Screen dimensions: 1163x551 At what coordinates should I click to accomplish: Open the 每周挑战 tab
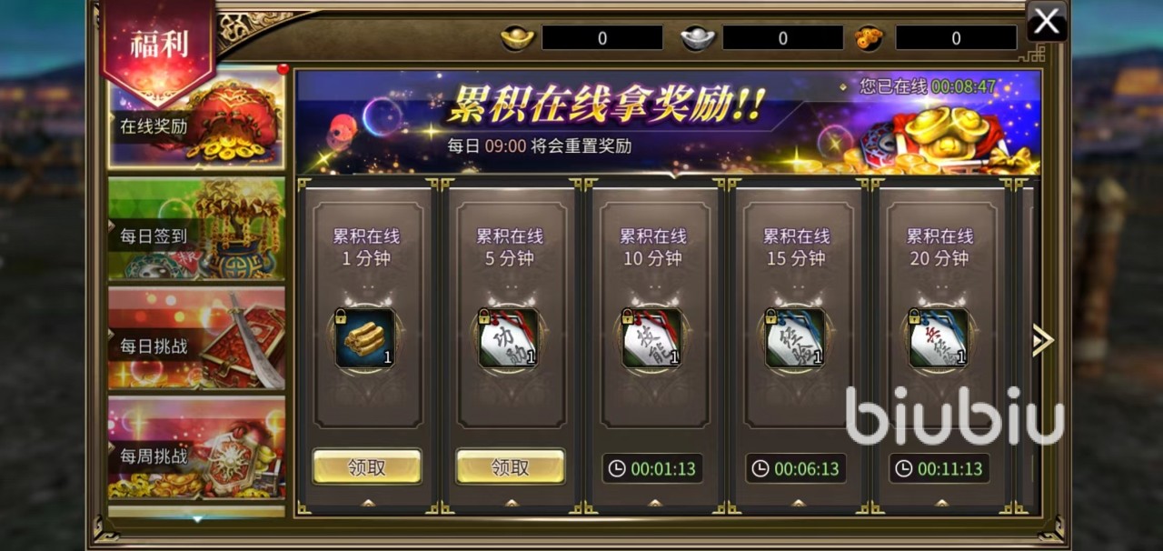pos(196,448)
